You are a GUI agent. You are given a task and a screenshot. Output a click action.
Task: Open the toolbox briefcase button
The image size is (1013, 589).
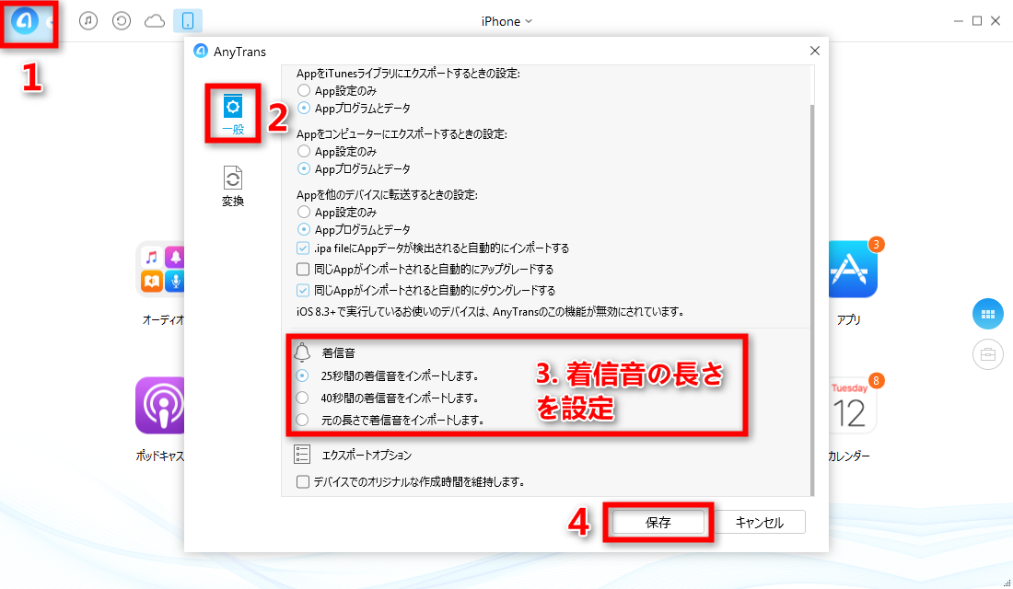988,354
